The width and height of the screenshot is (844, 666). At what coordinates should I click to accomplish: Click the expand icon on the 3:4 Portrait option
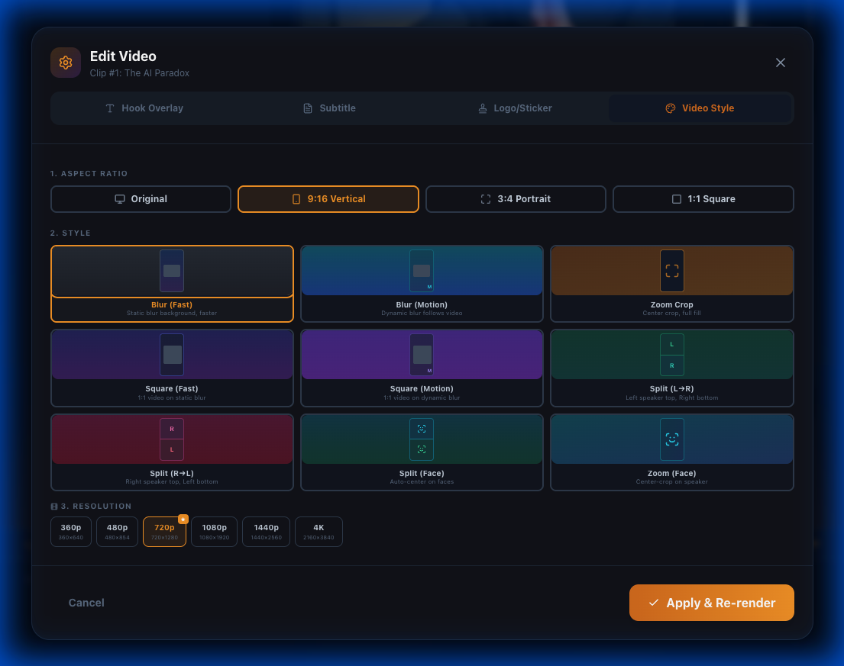click(487, 198)
